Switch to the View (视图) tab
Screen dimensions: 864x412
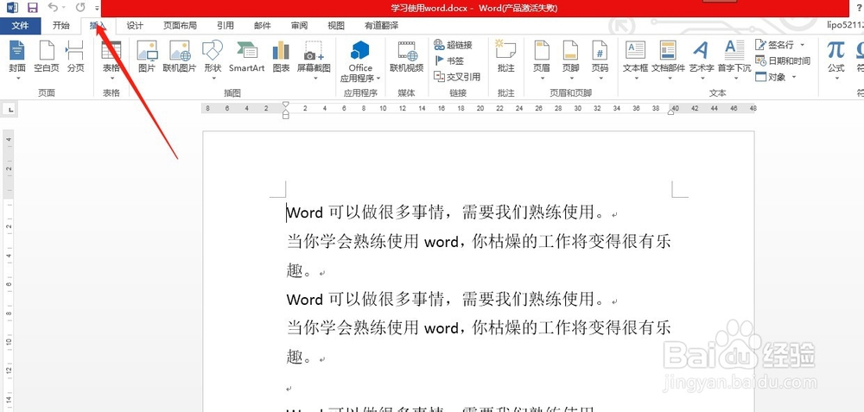[x=336, y=25]
